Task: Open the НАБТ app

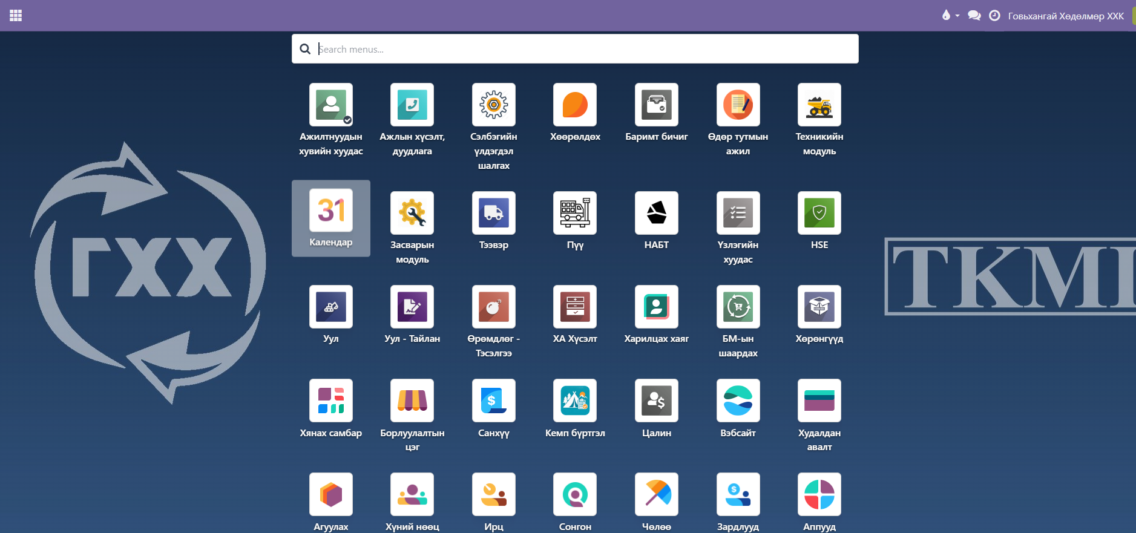Action: [x=657, y=213]
